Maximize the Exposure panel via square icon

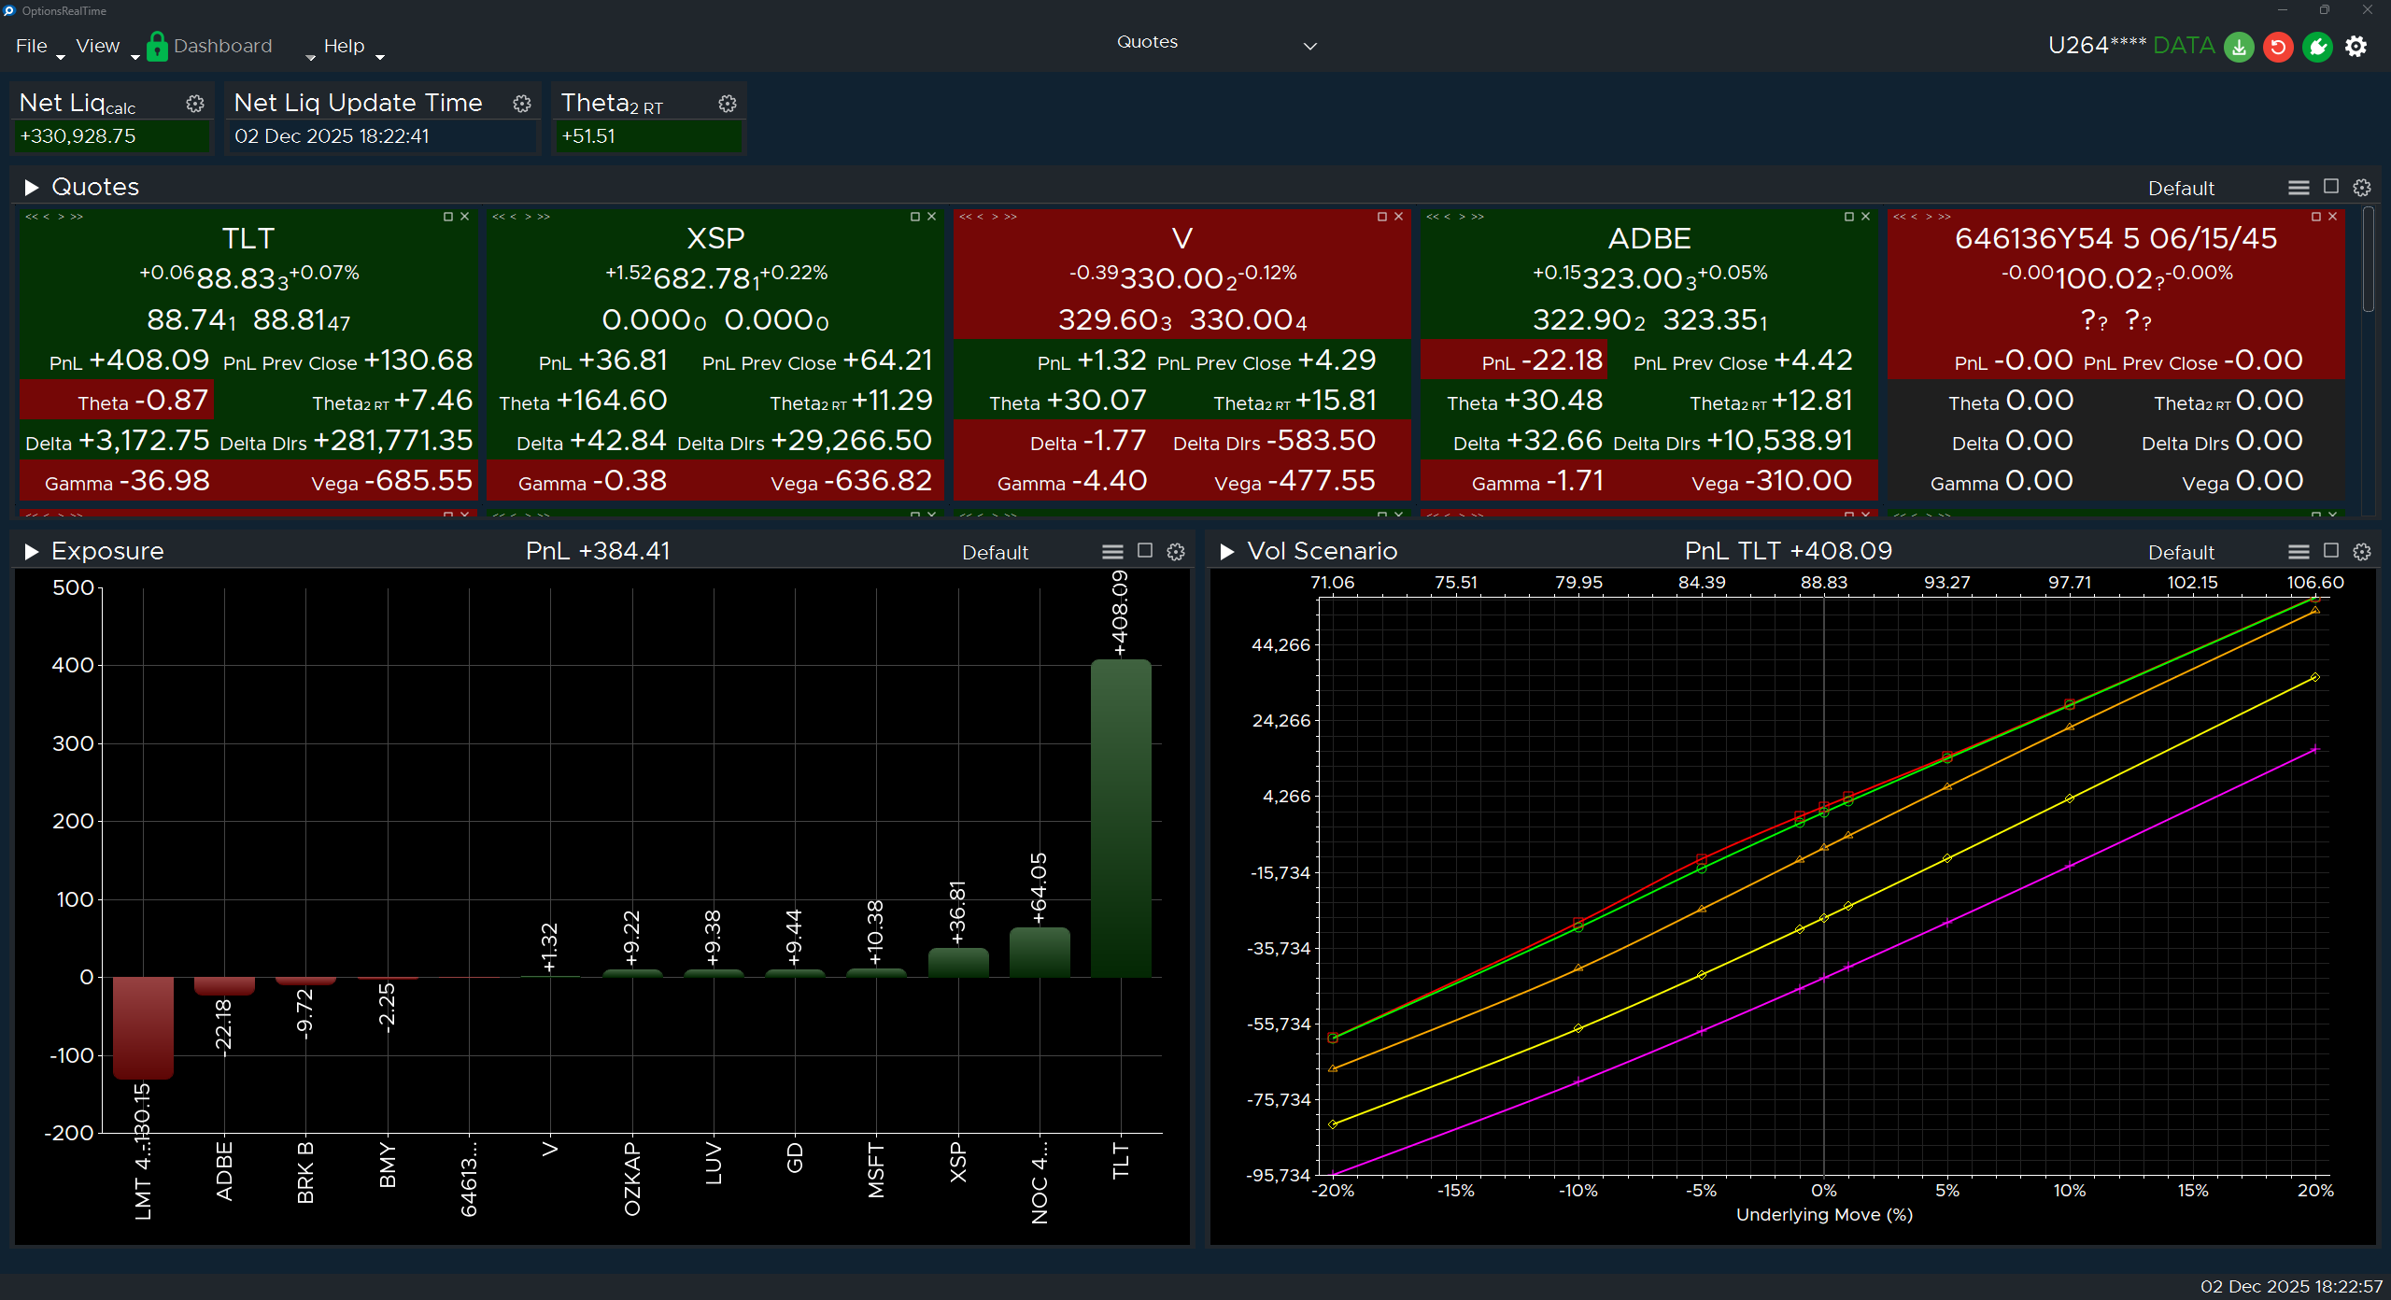pyautogui.click(x=1144, y=552)
